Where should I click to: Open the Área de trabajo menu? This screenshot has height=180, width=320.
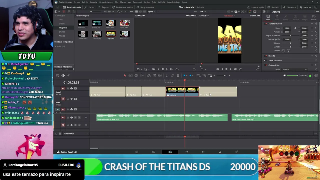[173, 2]
